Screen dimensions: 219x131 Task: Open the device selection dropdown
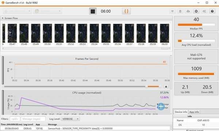click(x=17, y=11)
